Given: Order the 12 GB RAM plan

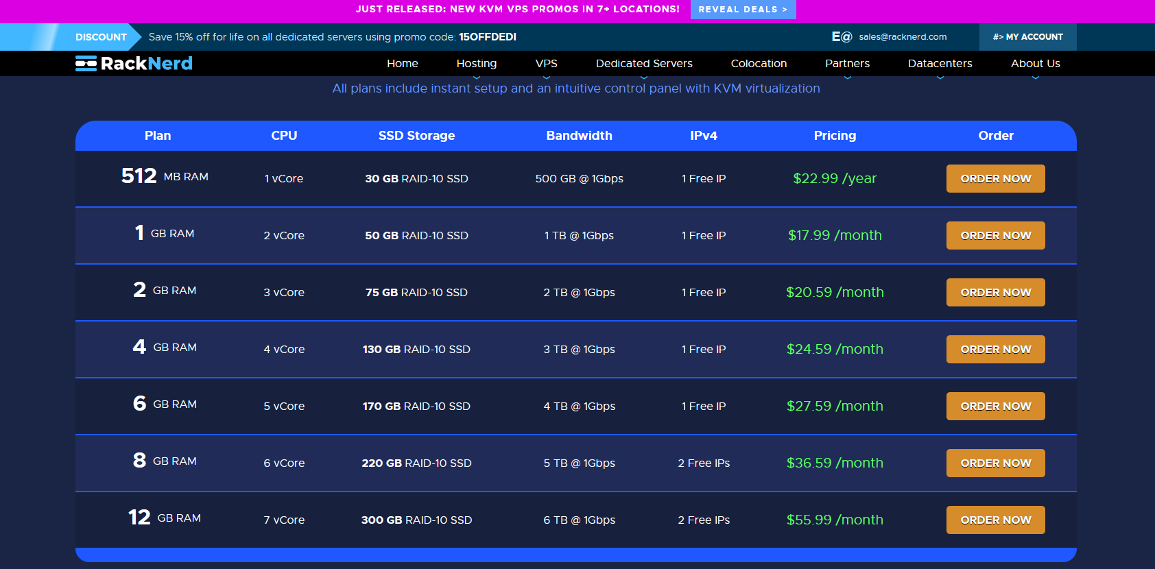Looking at the screenshot, I should [996, 520].
